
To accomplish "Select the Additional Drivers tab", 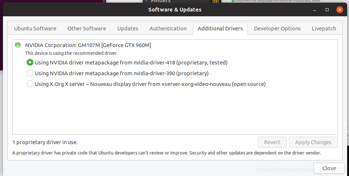I will coord(220,29).
